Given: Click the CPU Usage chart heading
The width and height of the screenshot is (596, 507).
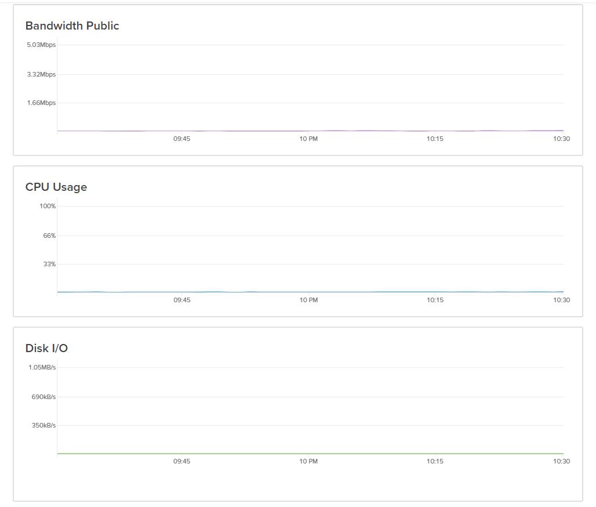Looking at the screenshot, I should [x=56, y=187].
